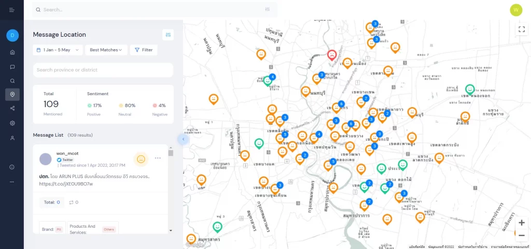531x249 pixels.
Task: Open the home page from sidebar
Action: (12, 52)
